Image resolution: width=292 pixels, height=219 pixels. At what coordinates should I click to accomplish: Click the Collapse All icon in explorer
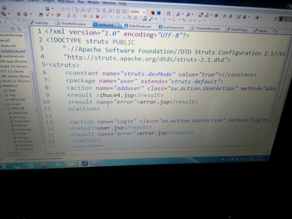13,29
